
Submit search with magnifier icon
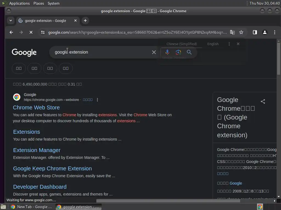click(189, 52)
